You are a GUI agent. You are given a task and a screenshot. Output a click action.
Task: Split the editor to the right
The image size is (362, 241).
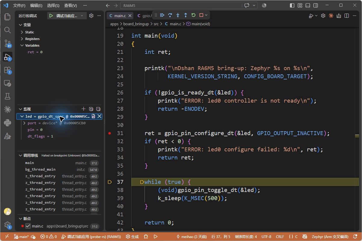pyautogui.click(x=347, y=16)
